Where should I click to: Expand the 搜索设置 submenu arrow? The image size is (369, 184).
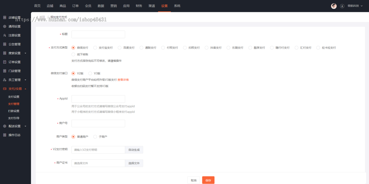(26, 53)
